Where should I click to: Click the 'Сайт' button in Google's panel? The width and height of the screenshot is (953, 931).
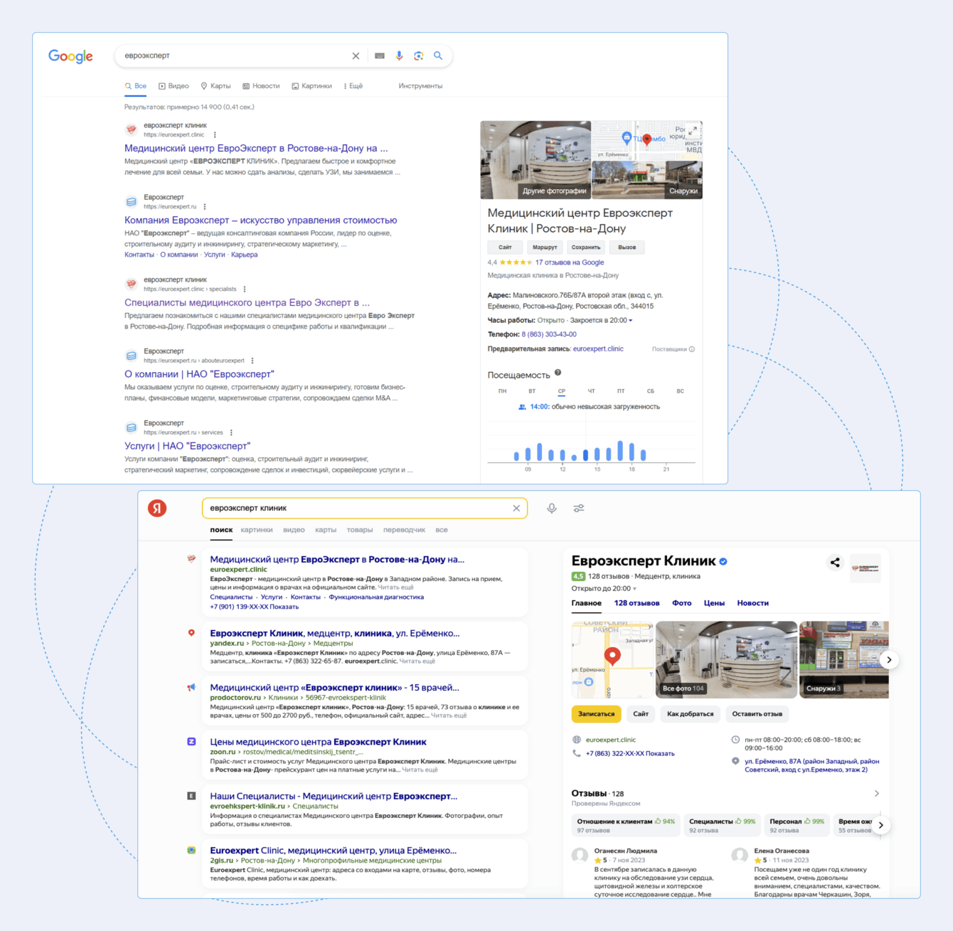pyautogui.click(x=505, y=248)
